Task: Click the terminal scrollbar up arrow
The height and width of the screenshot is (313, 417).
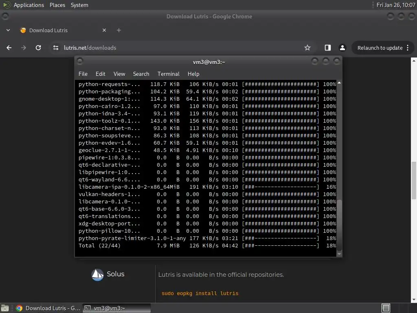Action: (339, 83)
